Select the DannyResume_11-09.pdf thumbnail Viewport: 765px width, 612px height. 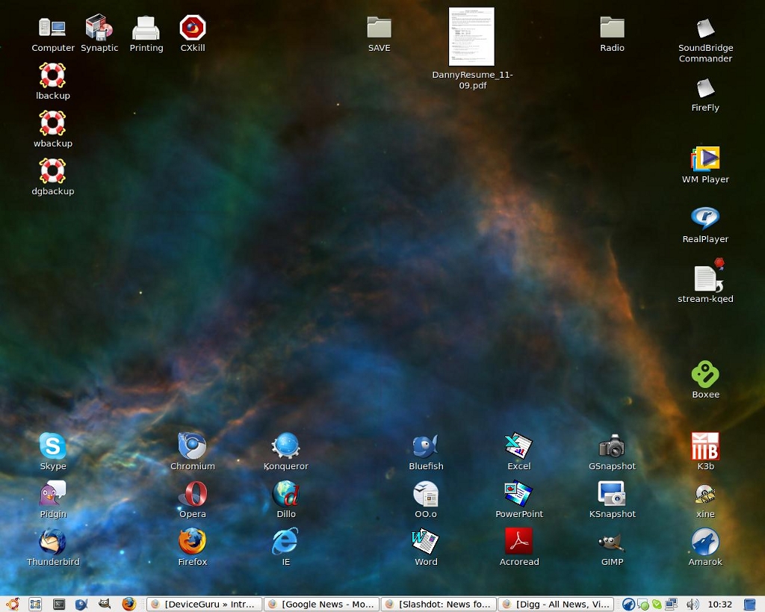click(472, 37)
